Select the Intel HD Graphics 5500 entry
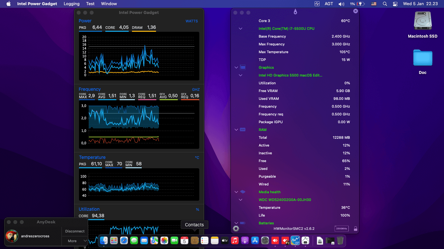The width and height of the screenshot is (444, 249). (290, 75)
